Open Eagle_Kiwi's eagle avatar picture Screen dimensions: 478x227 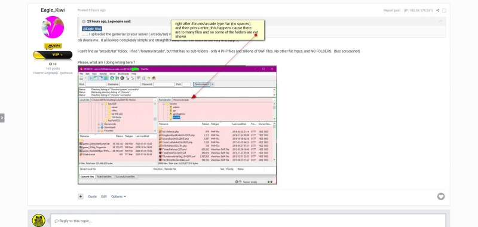[53, 27]
